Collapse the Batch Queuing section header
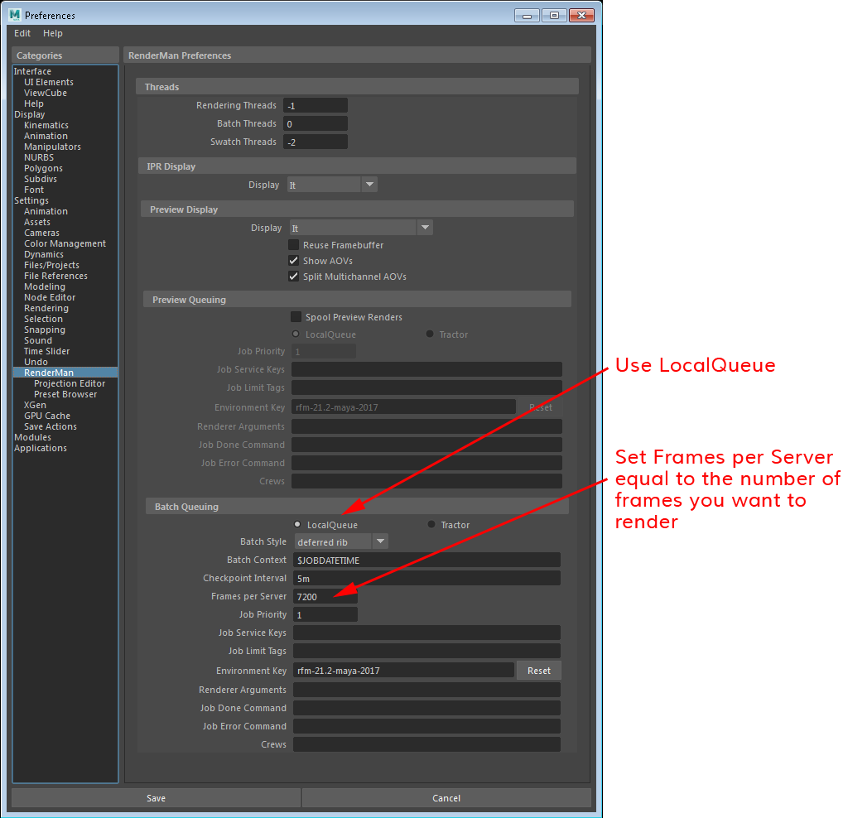 (x=357, y=507)
